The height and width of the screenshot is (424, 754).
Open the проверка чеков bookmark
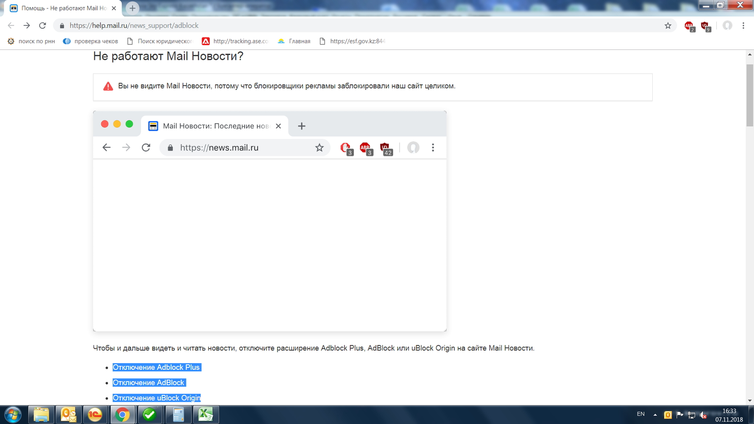tap(90, 41)
